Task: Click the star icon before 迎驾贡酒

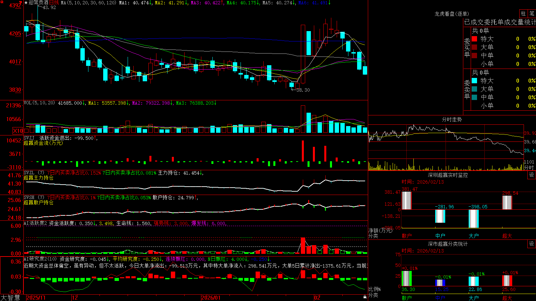Action: (26, 3)
